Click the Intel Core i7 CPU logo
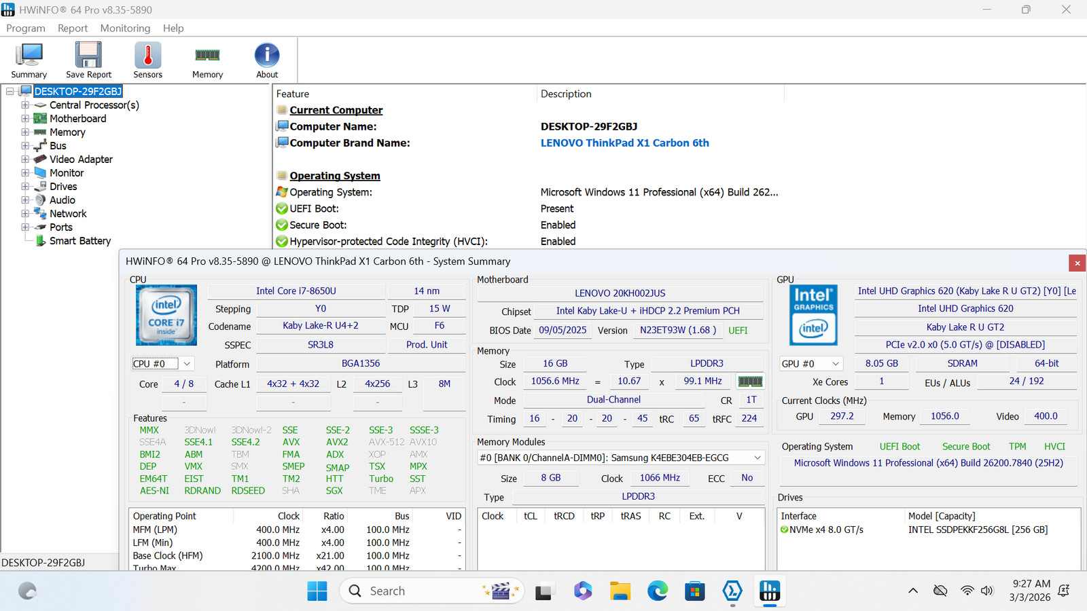 tap(166, 315)
